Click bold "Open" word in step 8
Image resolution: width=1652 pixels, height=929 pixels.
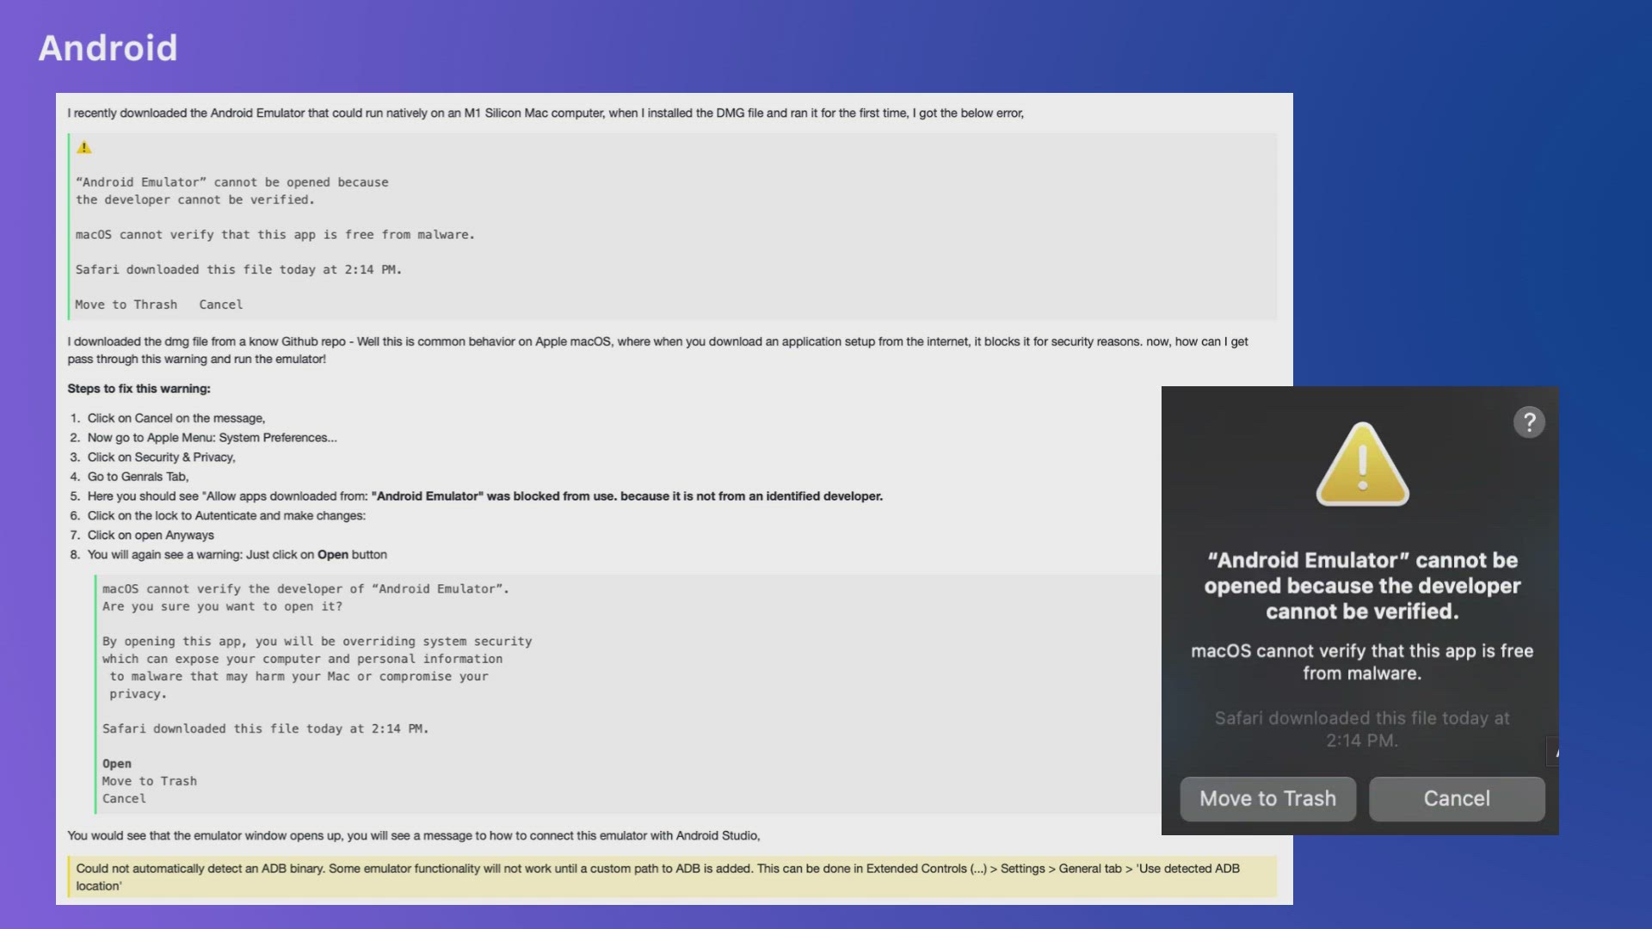coord(332,555)
